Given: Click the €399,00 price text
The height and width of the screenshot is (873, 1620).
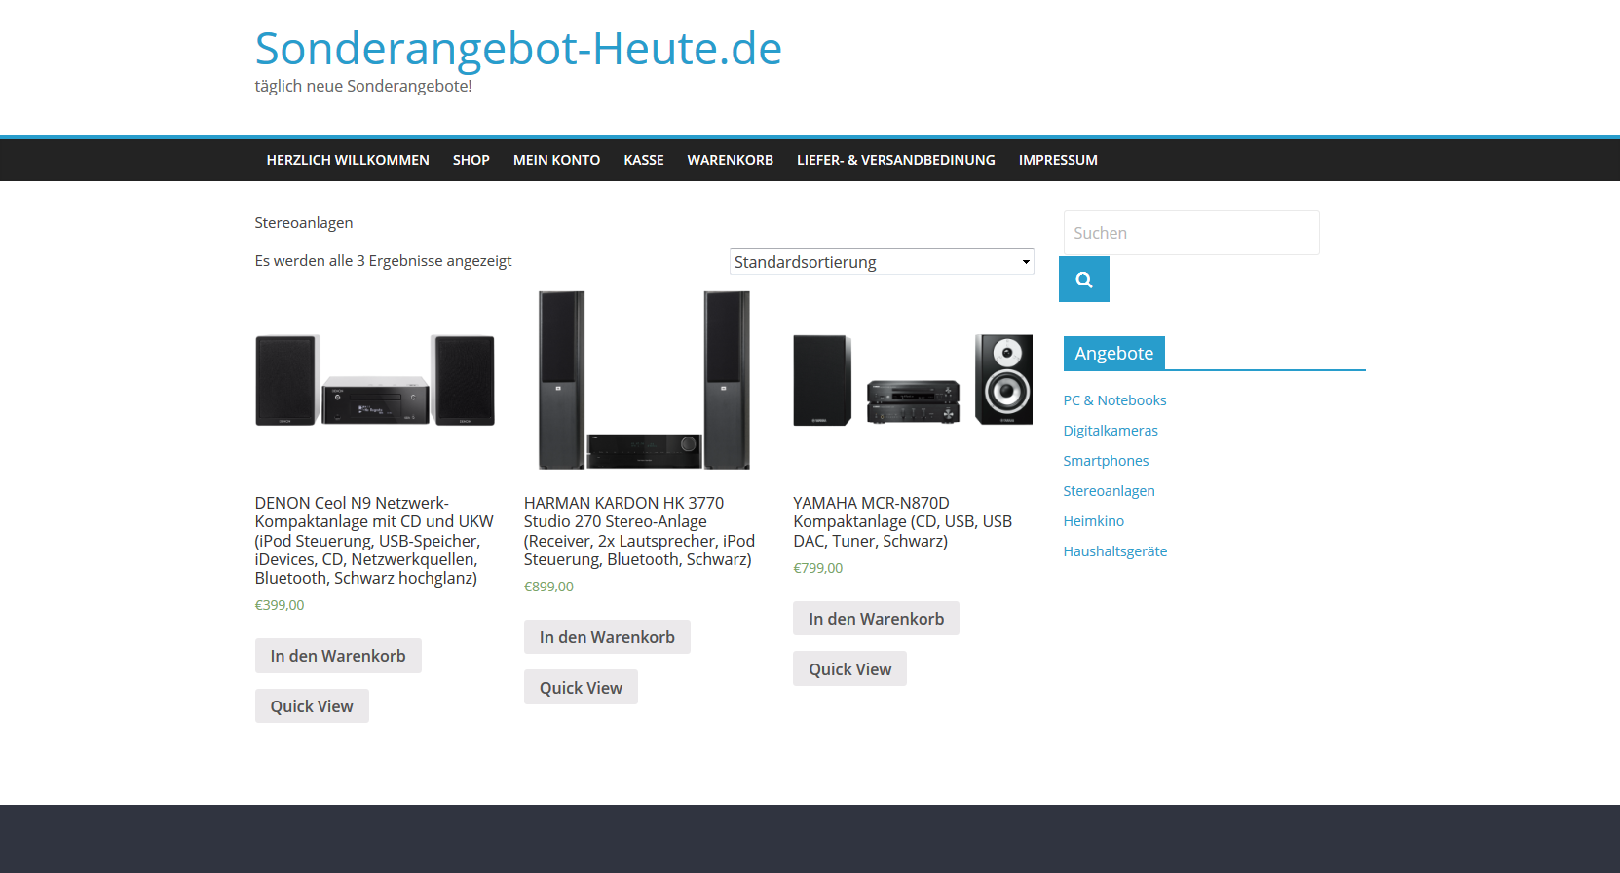Looking at the screenshot, I should point(280,605).
